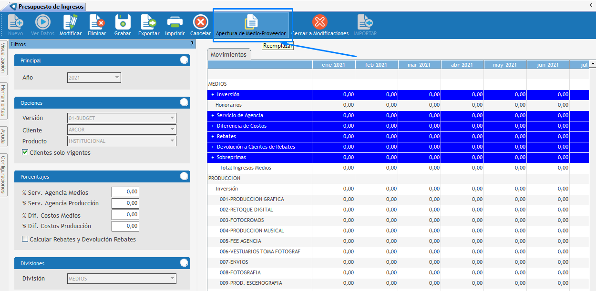
Task: Collapse the Principal section round toggle
Action: click(x=184, y=60)
